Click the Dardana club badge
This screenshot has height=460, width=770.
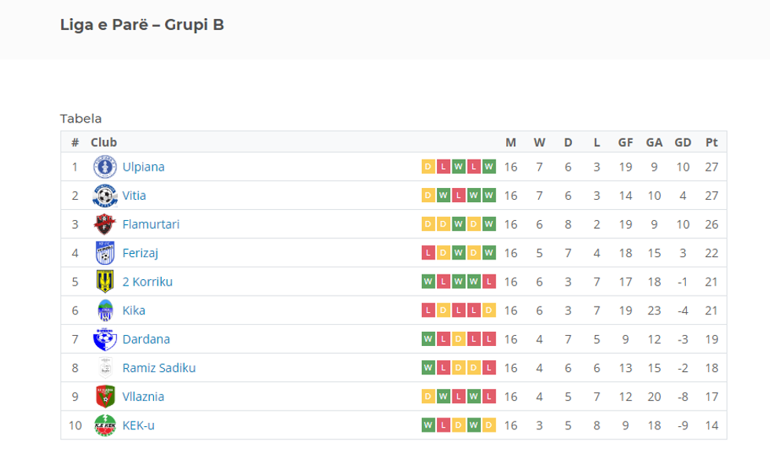click(104, 339)
